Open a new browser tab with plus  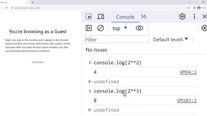pyautogui.click(x=33, y=2)
